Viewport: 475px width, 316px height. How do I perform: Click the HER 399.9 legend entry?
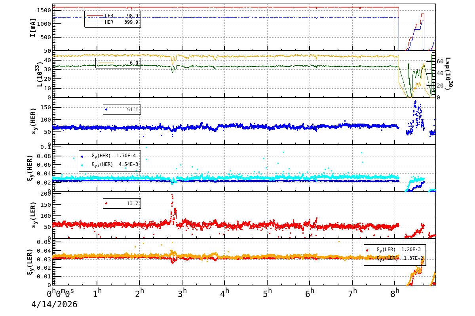point(112,22)
